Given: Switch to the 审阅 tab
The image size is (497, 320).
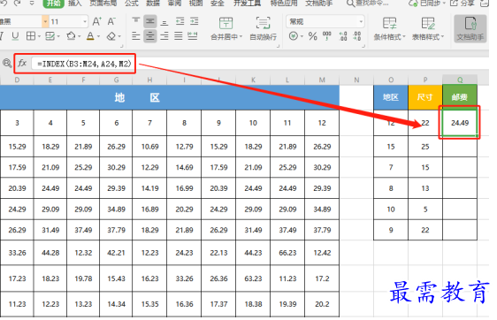Looking at the screenshot, I should (x=174, y=3).
